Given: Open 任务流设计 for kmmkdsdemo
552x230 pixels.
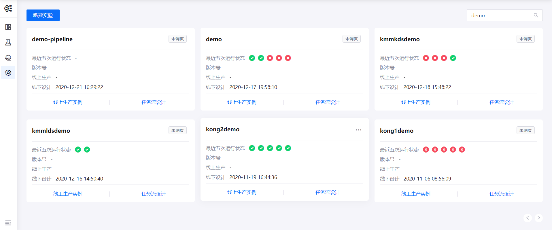Looking at the screenshot, I should click(502, 102).
